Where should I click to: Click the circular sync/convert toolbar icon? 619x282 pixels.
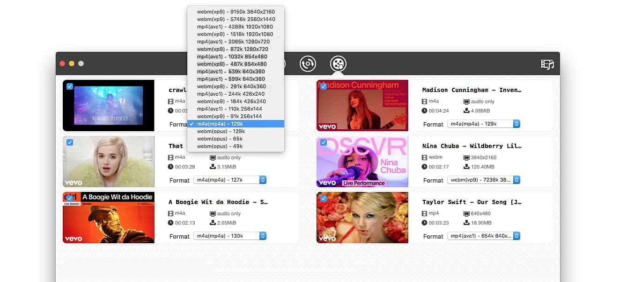[308, 64]
